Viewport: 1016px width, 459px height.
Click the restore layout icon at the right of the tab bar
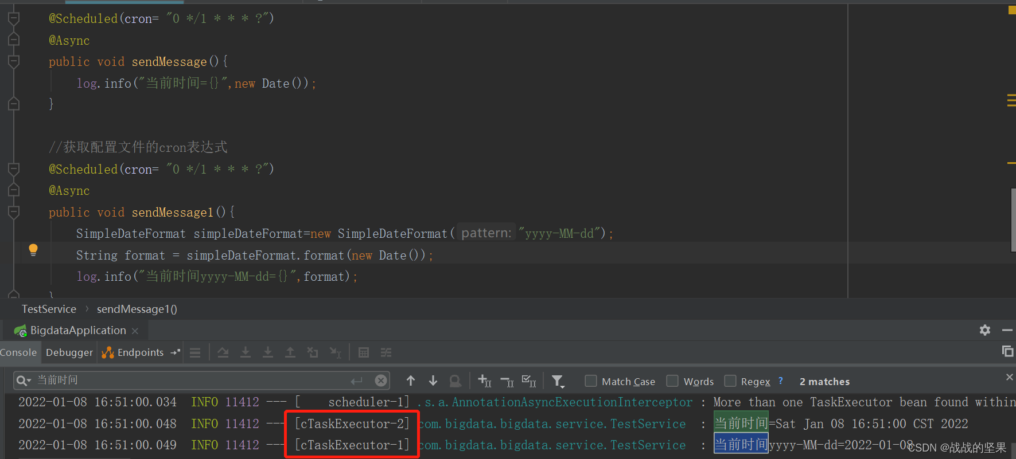(1007, 351)
